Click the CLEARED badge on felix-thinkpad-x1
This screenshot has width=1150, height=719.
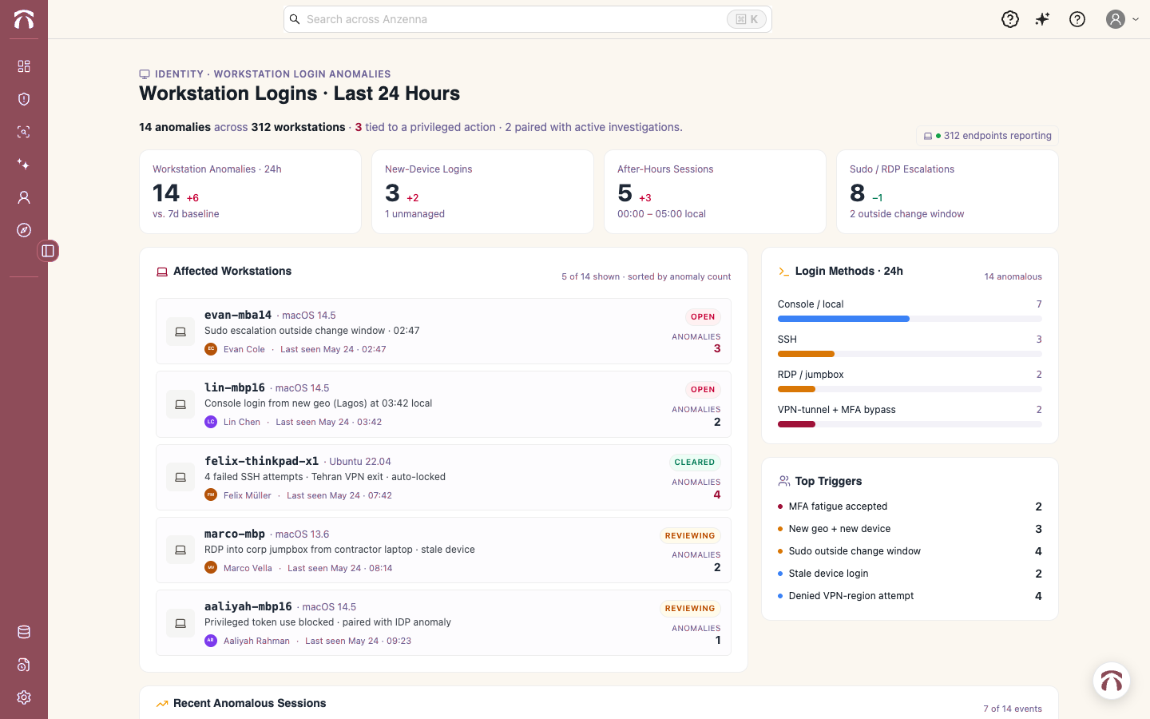(695, 463)
